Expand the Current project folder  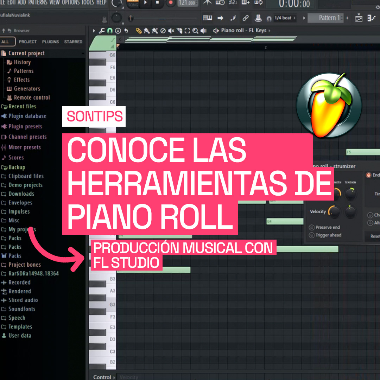coord(26,53)
